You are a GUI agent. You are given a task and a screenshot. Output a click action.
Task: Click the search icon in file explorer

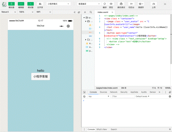click(x=91, y=12)
